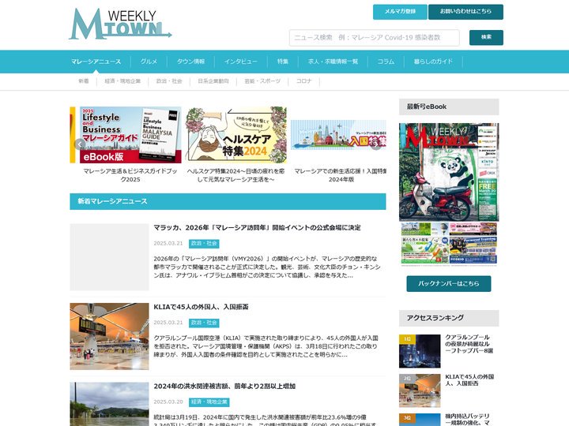The width and height of the screenshot is (569, 426).
Task: Open the ヘルスケア特集2024 banner image
Action: 236,135
